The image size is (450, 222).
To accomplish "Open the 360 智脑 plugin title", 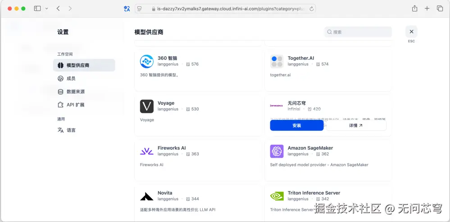I will coord(167,58).
